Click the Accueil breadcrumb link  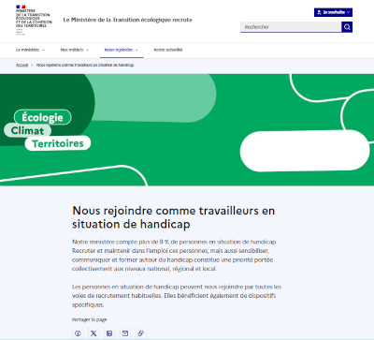(x=22, y=65)
